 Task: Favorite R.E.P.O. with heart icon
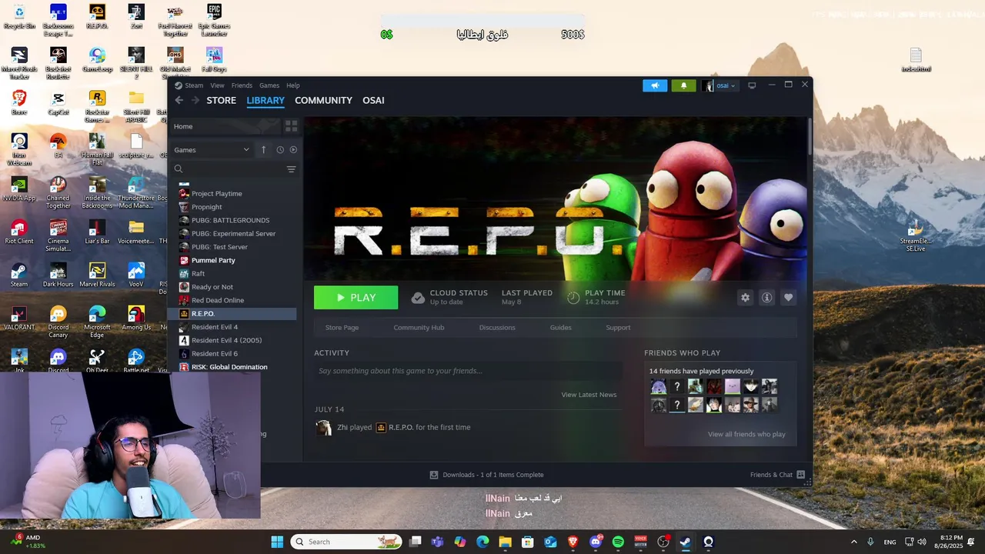788,298
